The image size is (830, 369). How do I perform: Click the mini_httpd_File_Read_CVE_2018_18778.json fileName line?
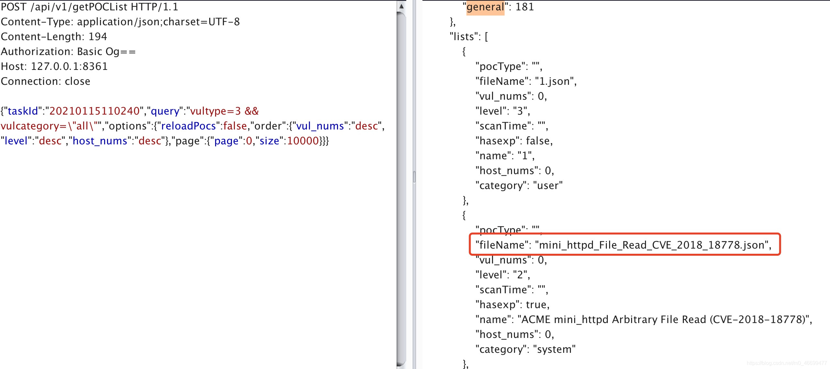[624, 245]
